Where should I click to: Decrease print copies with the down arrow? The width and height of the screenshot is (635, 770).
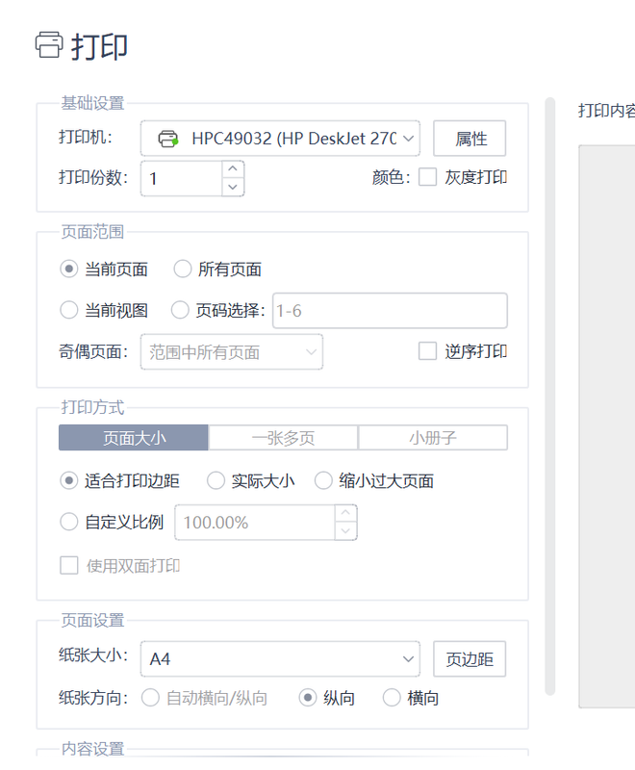233,187
